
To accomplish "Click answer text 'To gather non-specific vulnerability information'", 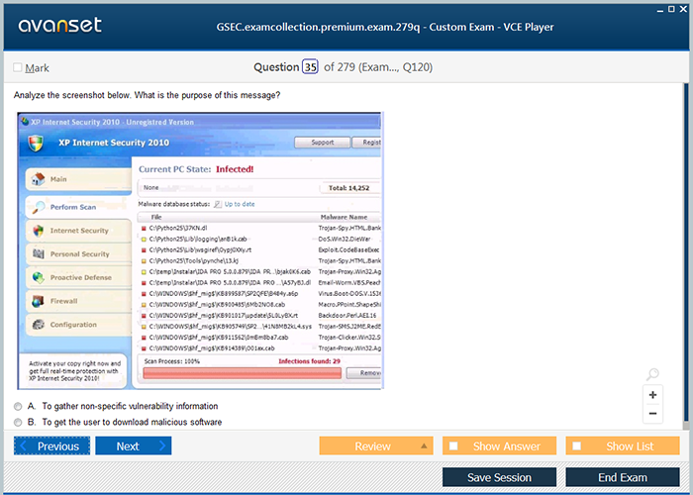I will coord(130,406).
